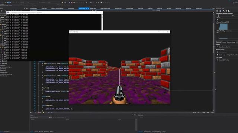The height and width of the screenshot is (133, 238).
Task: Switch to the Disassembly tab
Action: [x=33, y=8]
